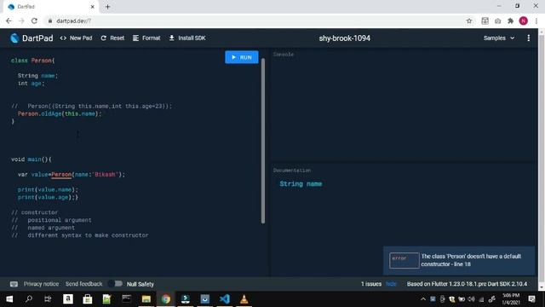Open Windows taskbar search
Viewport: 545px width, 307px height.
tap(29, 299)
